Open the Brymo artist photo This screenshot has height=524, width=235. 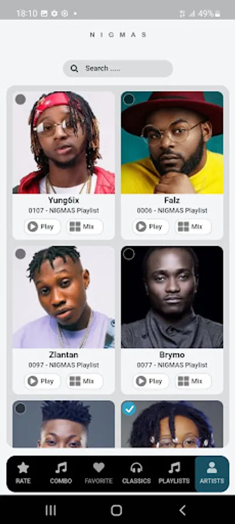[172, 297]
